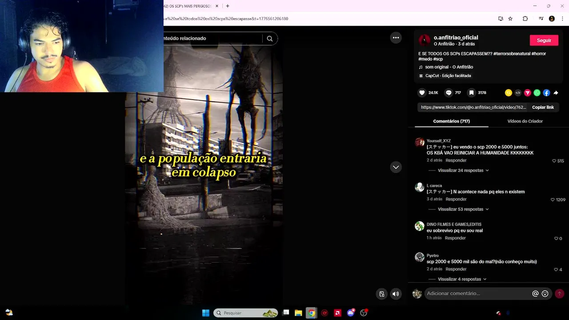Click the Seguir button
Viewport: 569px width, 320px height.
click(544, 40)
